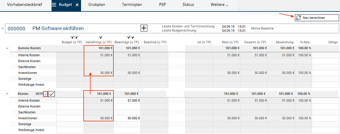Select the Budget cell for Investitionen 2019

tap(70, 118)
